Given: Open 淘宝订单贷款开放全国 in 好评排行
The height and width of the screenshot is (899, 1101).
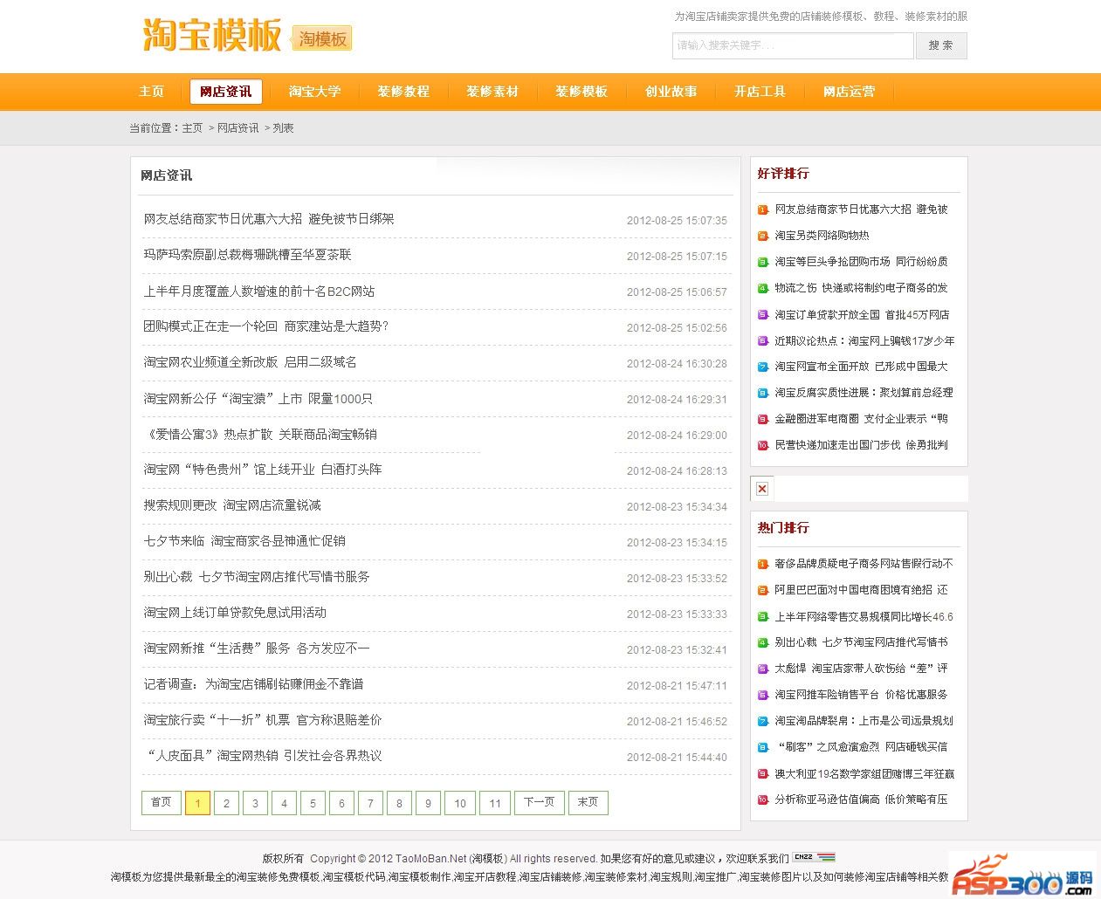Looking at the screenshot, I should 862,315.
